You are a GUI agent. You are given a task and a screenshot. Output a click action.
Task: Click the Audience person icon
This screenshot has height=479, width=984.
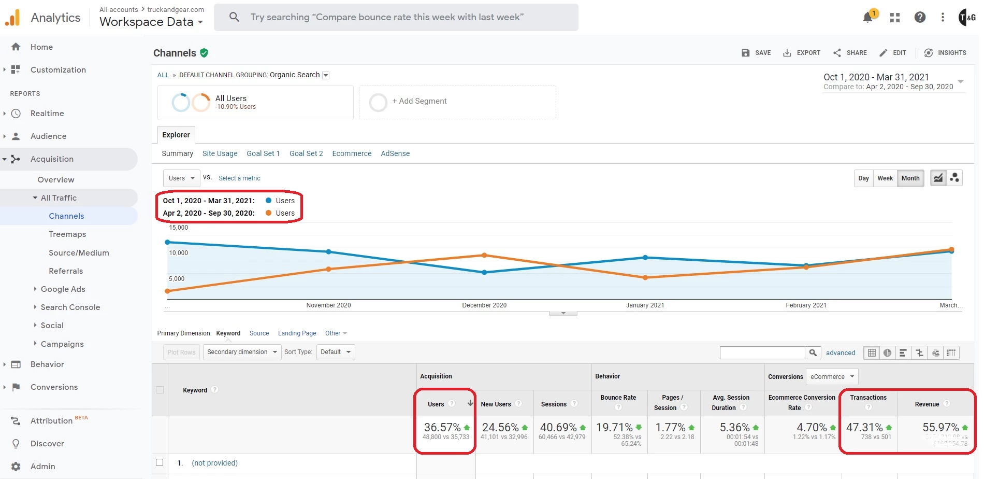click(x=16, y=136)
